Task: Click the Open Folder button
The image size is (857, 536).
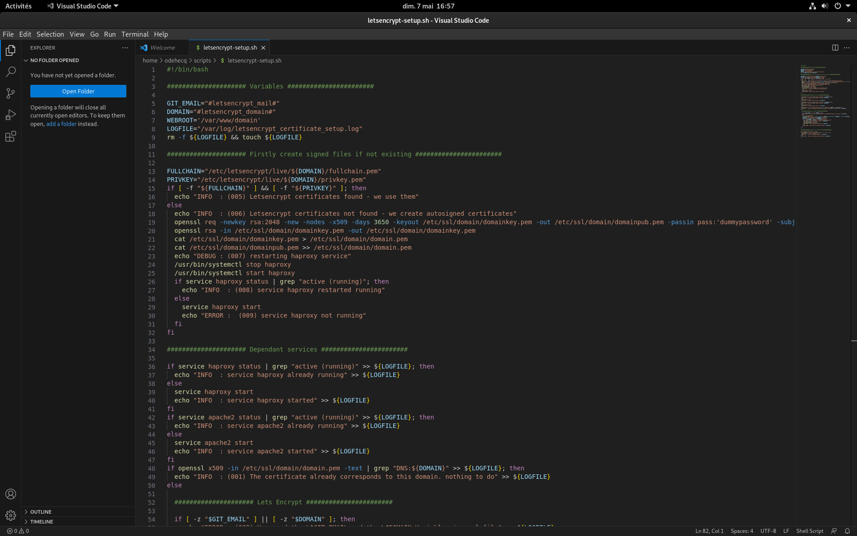Action: coord(78,91)
